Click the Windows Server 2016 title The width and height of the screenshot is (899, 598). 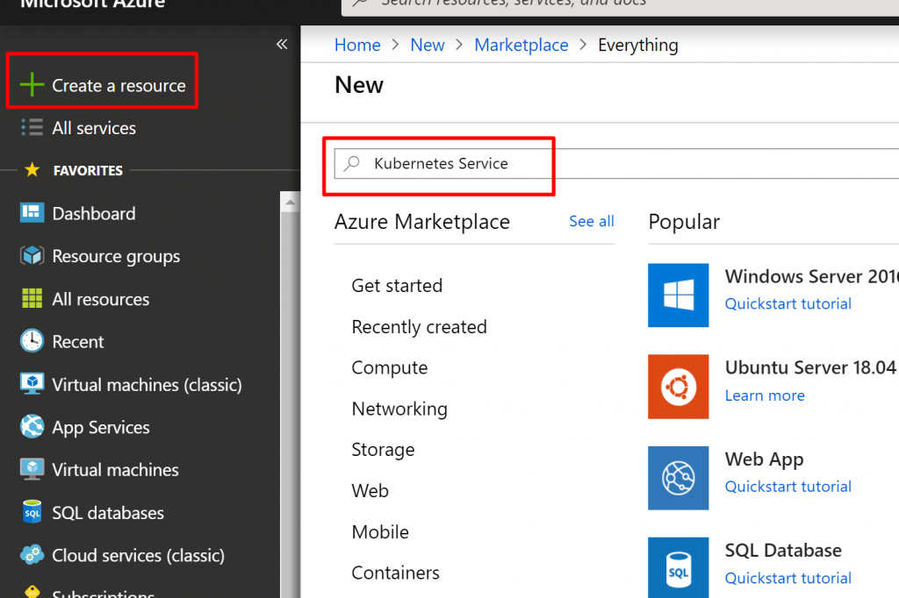[811, 276]
